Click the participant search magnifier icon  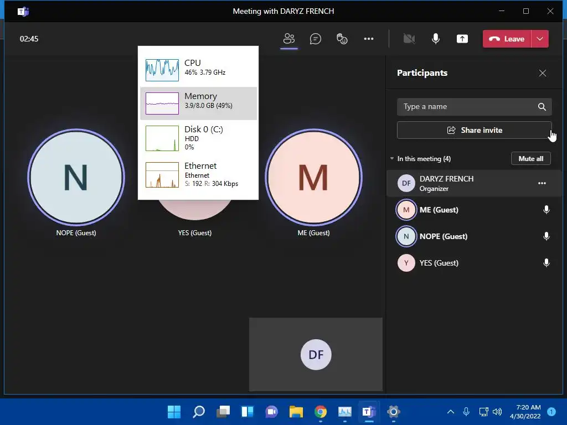(x=542, y=107)
